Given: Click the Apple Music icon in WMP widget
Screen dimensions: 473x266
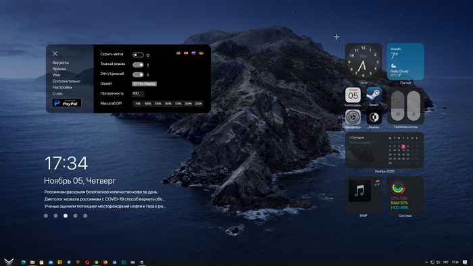Looking at the screenshot, I should [x=377, y=182].
